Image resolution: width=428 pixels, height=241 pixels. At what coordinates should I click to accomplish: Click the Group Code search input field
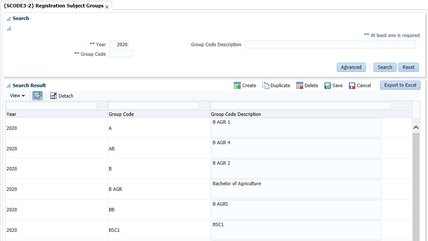(121, 54)
